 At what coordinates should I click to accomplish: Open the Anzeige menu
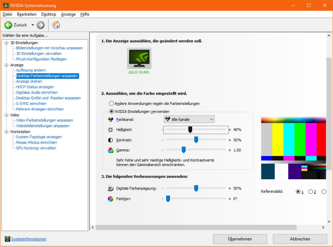coord(68,14)
